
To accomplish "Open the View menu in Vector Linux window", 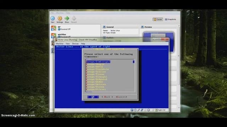I will click(x=68, y=44).
